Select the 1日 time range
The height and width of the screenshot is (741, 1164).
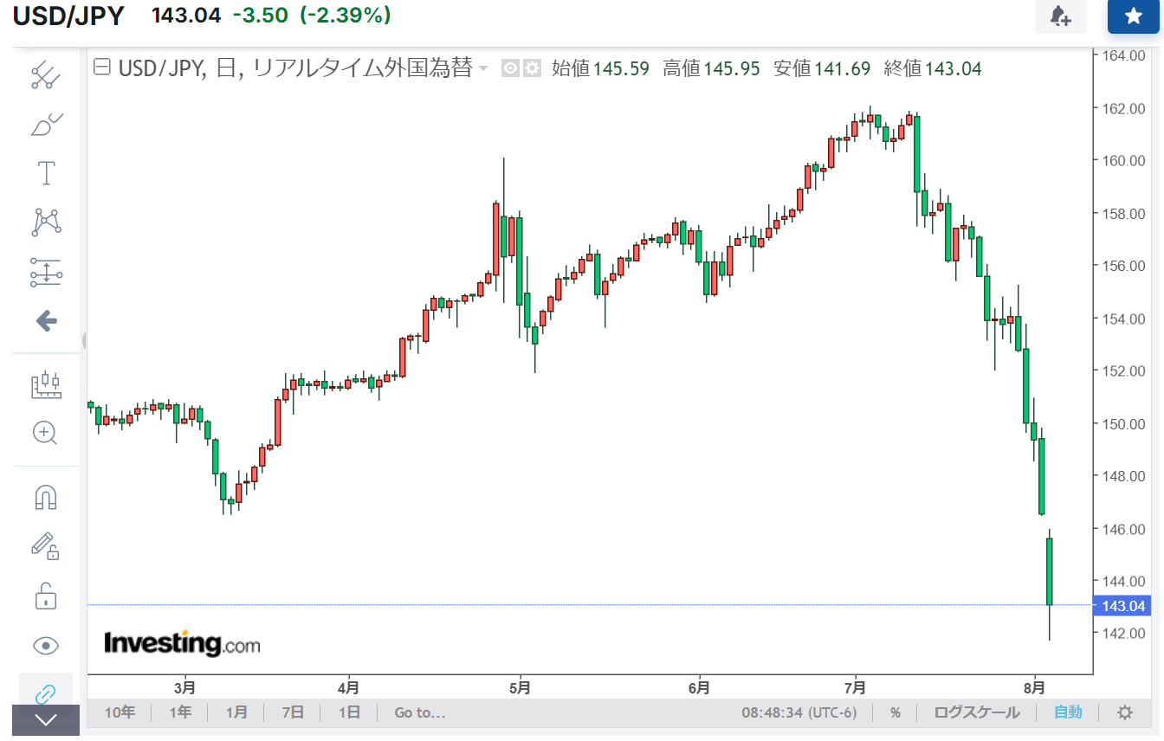coord(349,712)
